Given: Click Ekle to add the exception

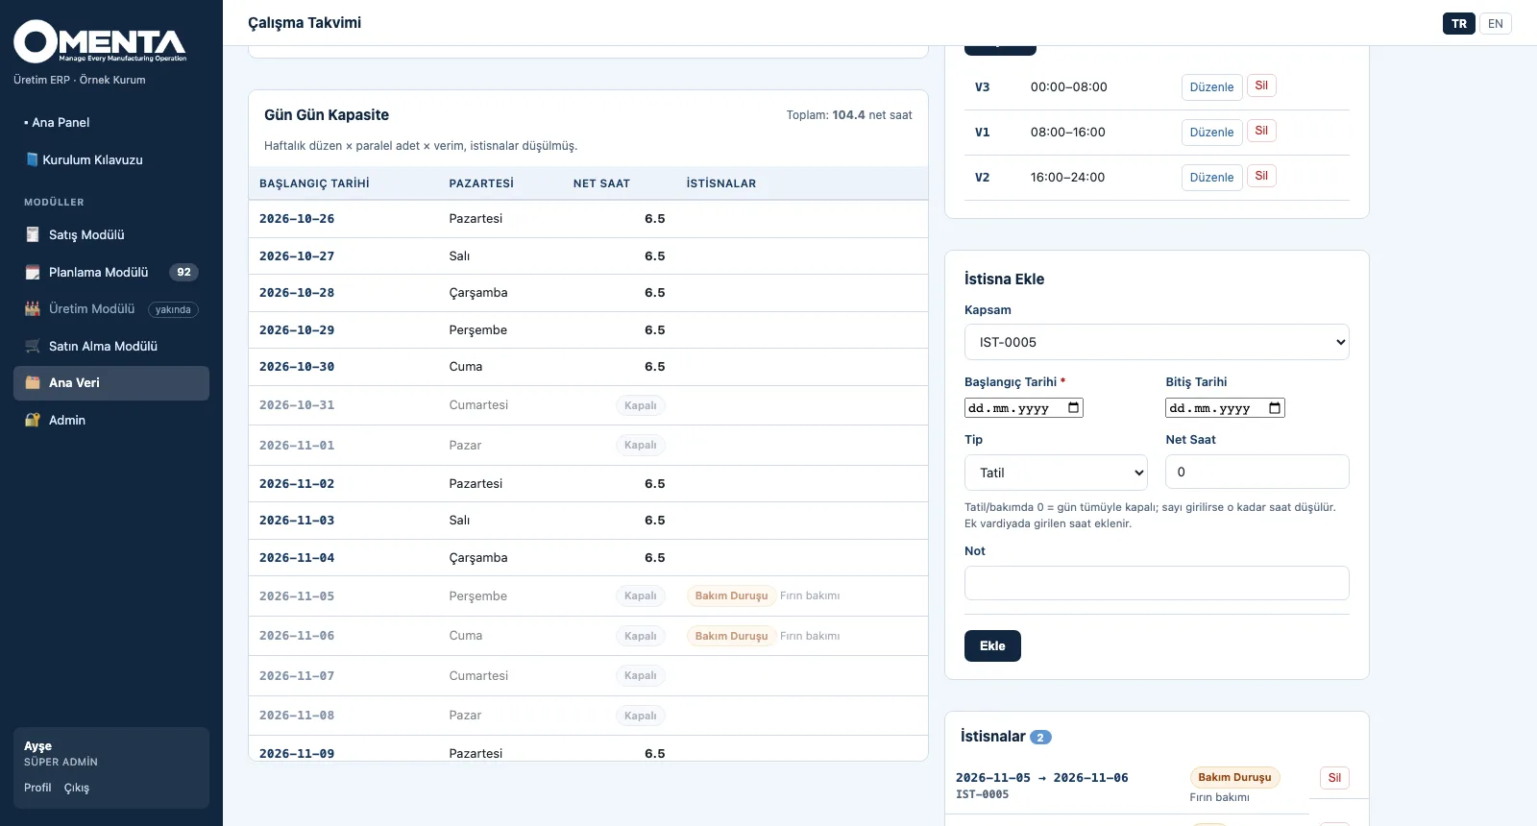Looking at the screenshot, I should pos(992,645).
